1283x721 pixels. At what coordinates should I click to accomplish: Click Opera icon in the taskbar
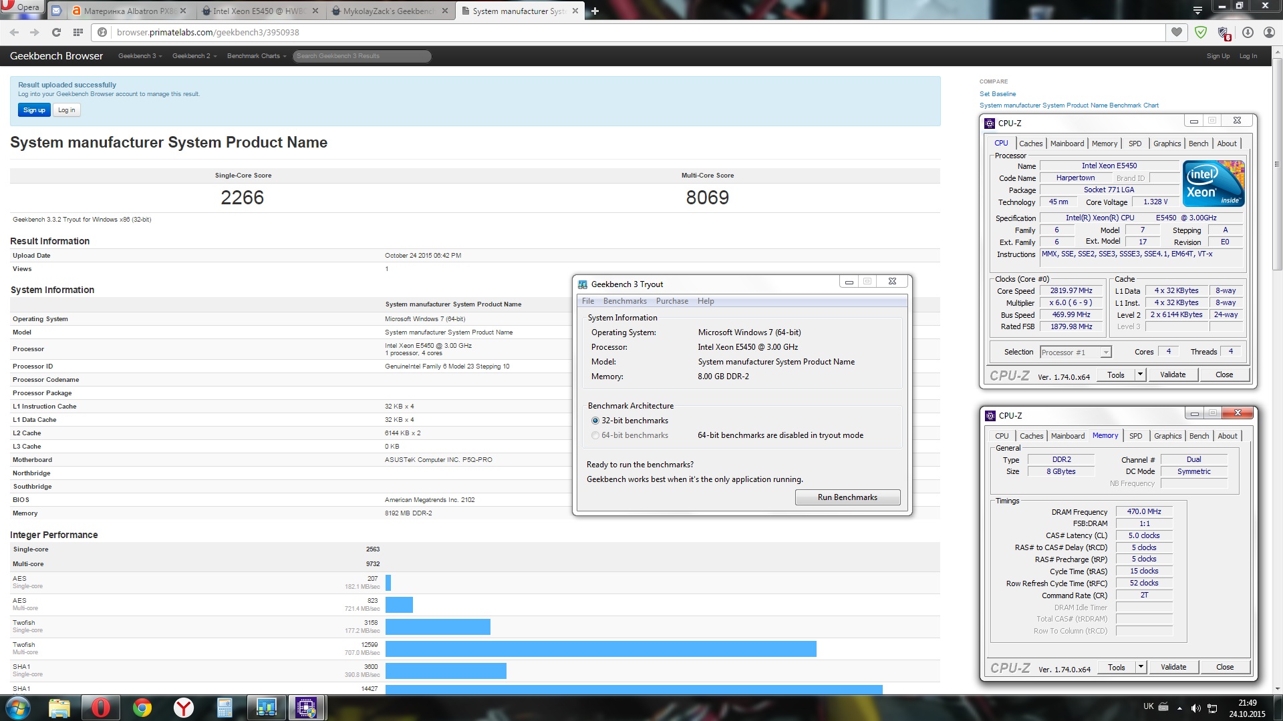click(x=100, y=708)
